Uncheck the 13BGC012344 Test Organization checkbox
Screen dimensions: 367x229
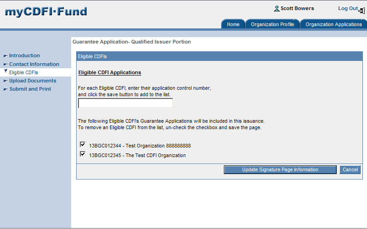[83, 144]
